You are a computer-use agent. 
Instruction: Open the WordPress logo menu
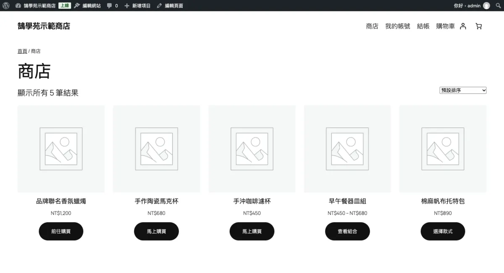pyautogui.click(x=6, y=5)
